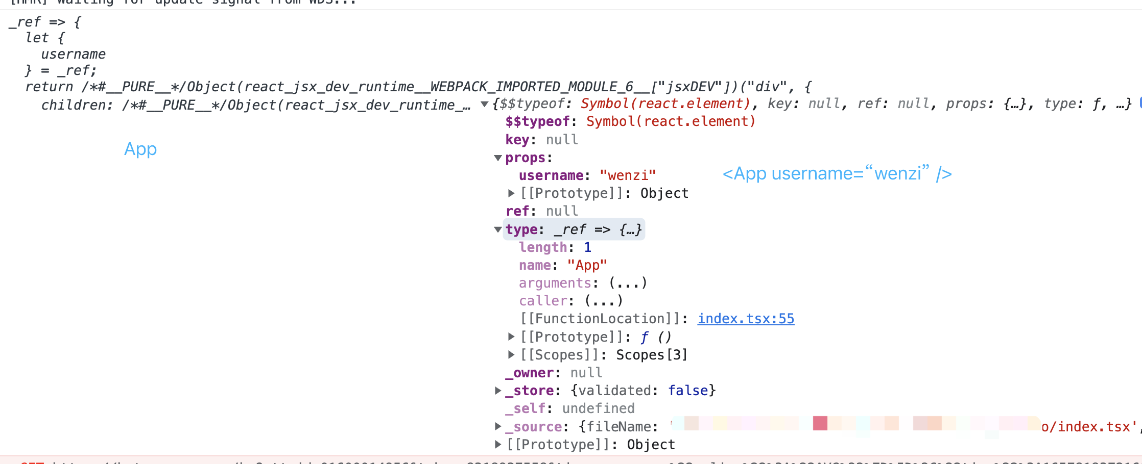The image size is (1142, 464).
Task: Select the name: "App" property
Action: tap(562, 265)
